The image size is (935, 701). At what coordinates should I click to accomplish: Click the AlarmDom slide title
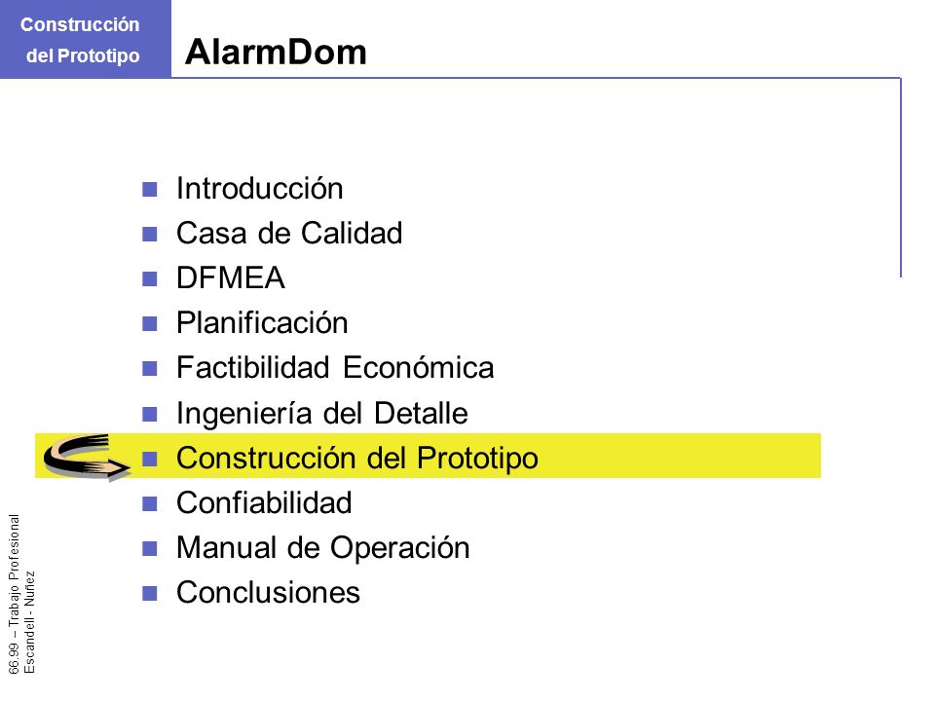[x=276, y=52]
